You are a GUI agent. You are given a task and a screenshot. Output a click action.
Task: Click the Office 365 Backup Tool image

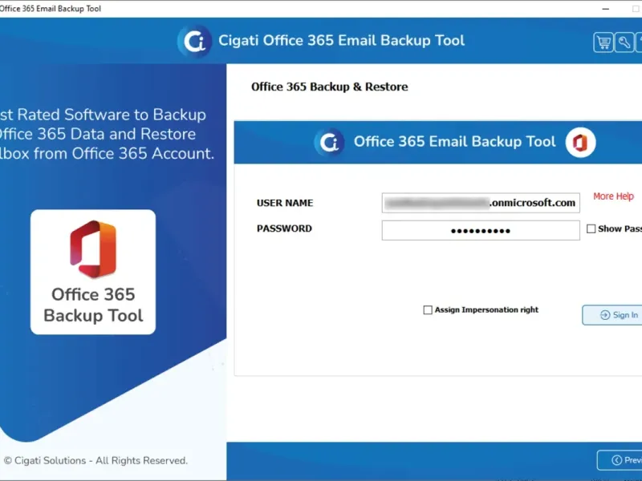[93, 272]
